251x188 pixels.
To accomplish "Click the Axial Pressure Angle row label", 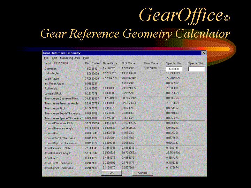I will click(x=58, y=153).
